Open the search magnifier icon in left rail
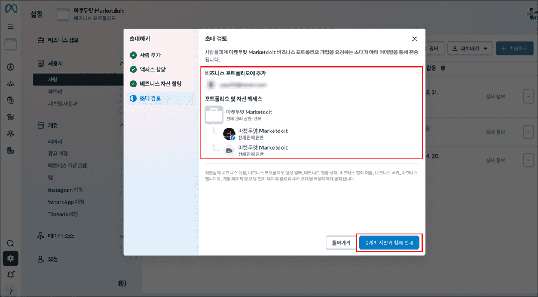Image resolution: width=538 pixels, height=297 pixels. click(x=11, y=243)
